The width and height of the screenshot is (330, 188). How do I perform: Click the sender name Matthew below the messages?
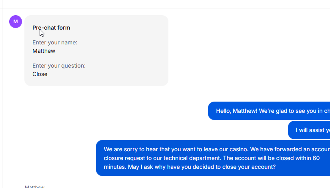point(34,186)
